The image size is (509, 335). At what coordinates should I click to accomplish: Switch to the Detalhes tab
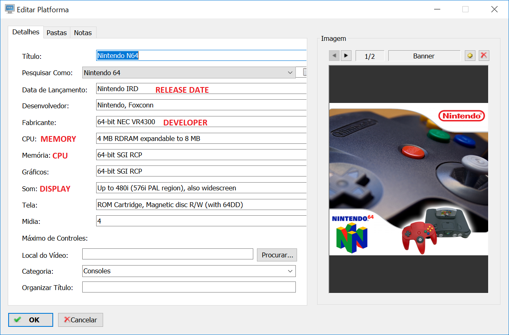[26, 32]
